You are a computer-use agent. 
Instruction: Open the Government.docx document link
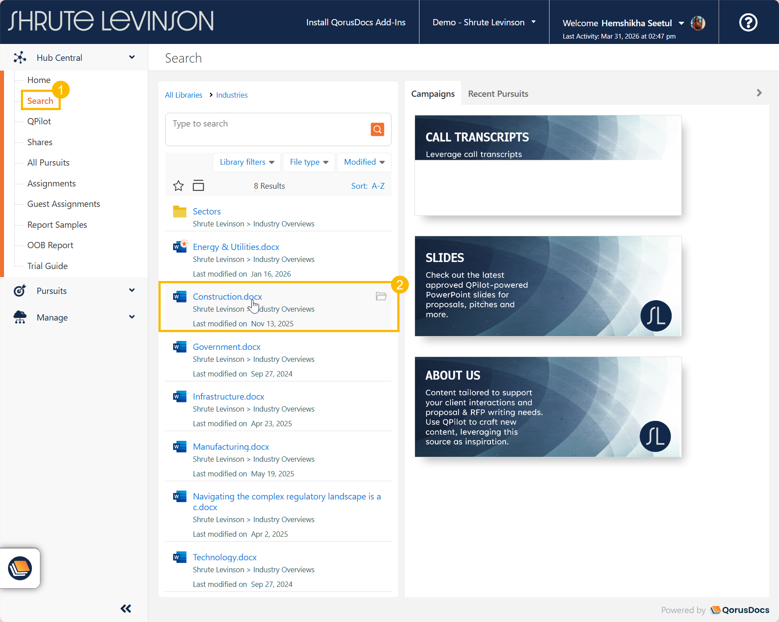coord(226,347)
